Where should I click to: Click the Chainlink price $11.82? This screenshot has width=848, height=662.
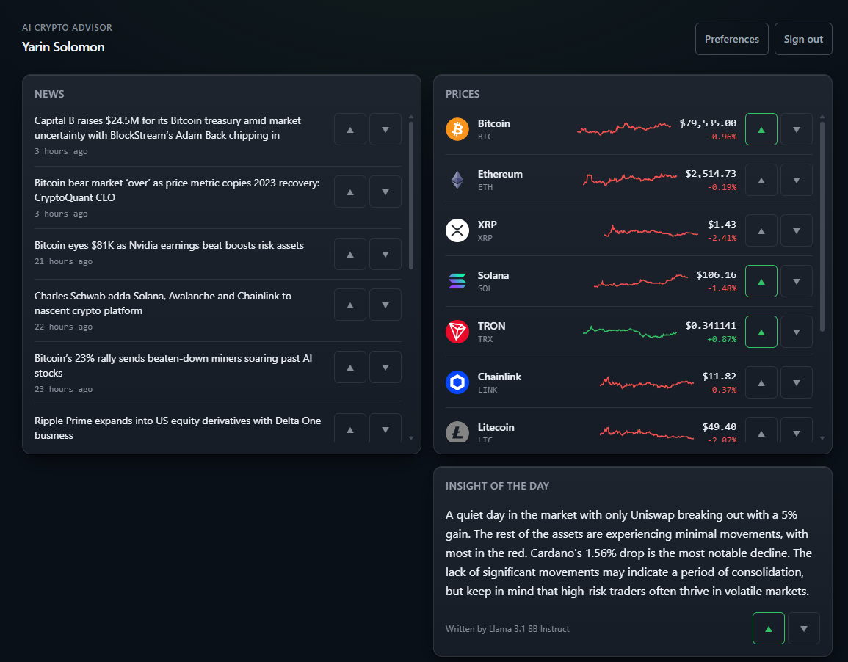(x=719, y=376)
